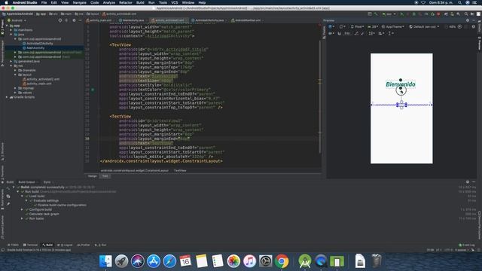Select activity_actividad2.xml in the layout folder
Image resolution: width=482 pixels, height=271 pixels.
43,79
